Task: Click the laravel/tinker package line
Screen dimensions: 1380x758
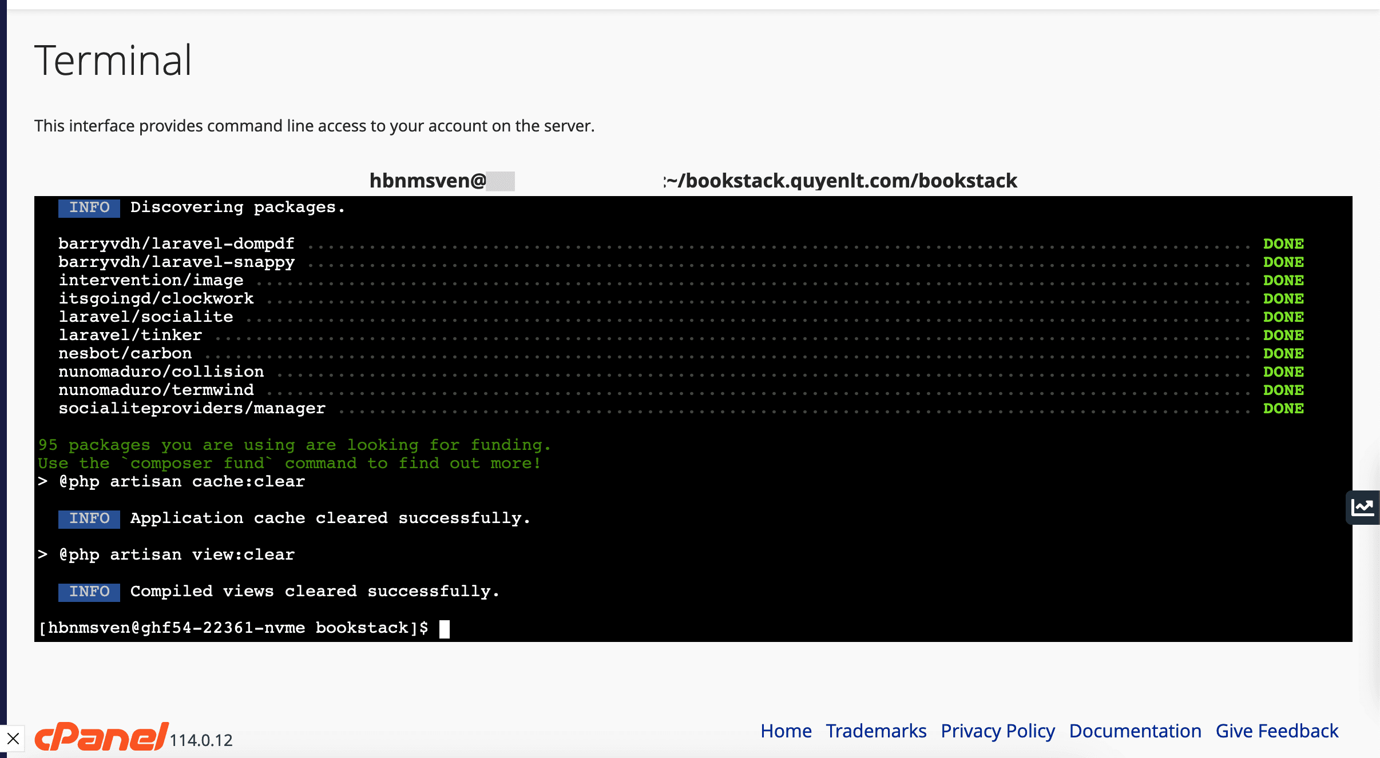Action: (x=681, y=335)
